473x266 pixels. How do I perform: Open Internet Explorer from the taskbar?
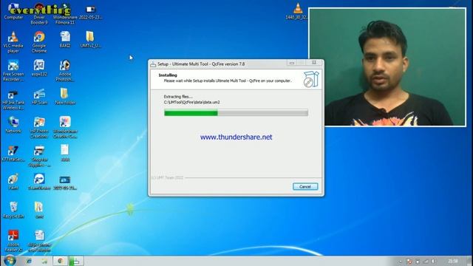(x=29, y=261)
